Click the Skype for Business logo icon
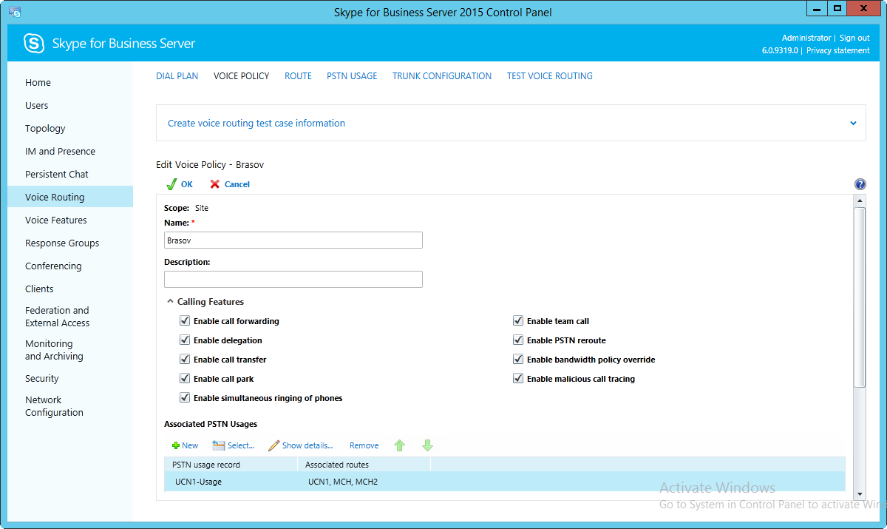This screenshot has height=529, width=887. point(34,44)
